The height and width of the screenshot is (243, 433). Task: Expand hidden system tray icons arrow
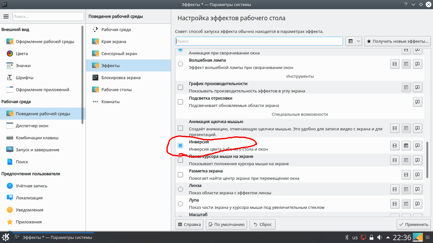click(387, 237)
